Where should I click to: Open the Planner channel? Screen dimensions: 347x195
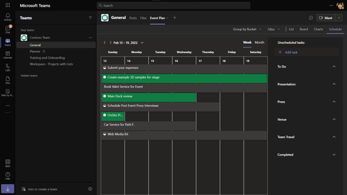coord(35,51)
